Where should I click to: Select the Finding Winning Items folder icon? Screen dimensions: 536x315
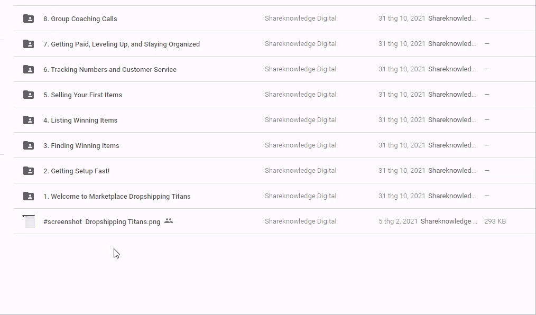[x=29, y=145]
